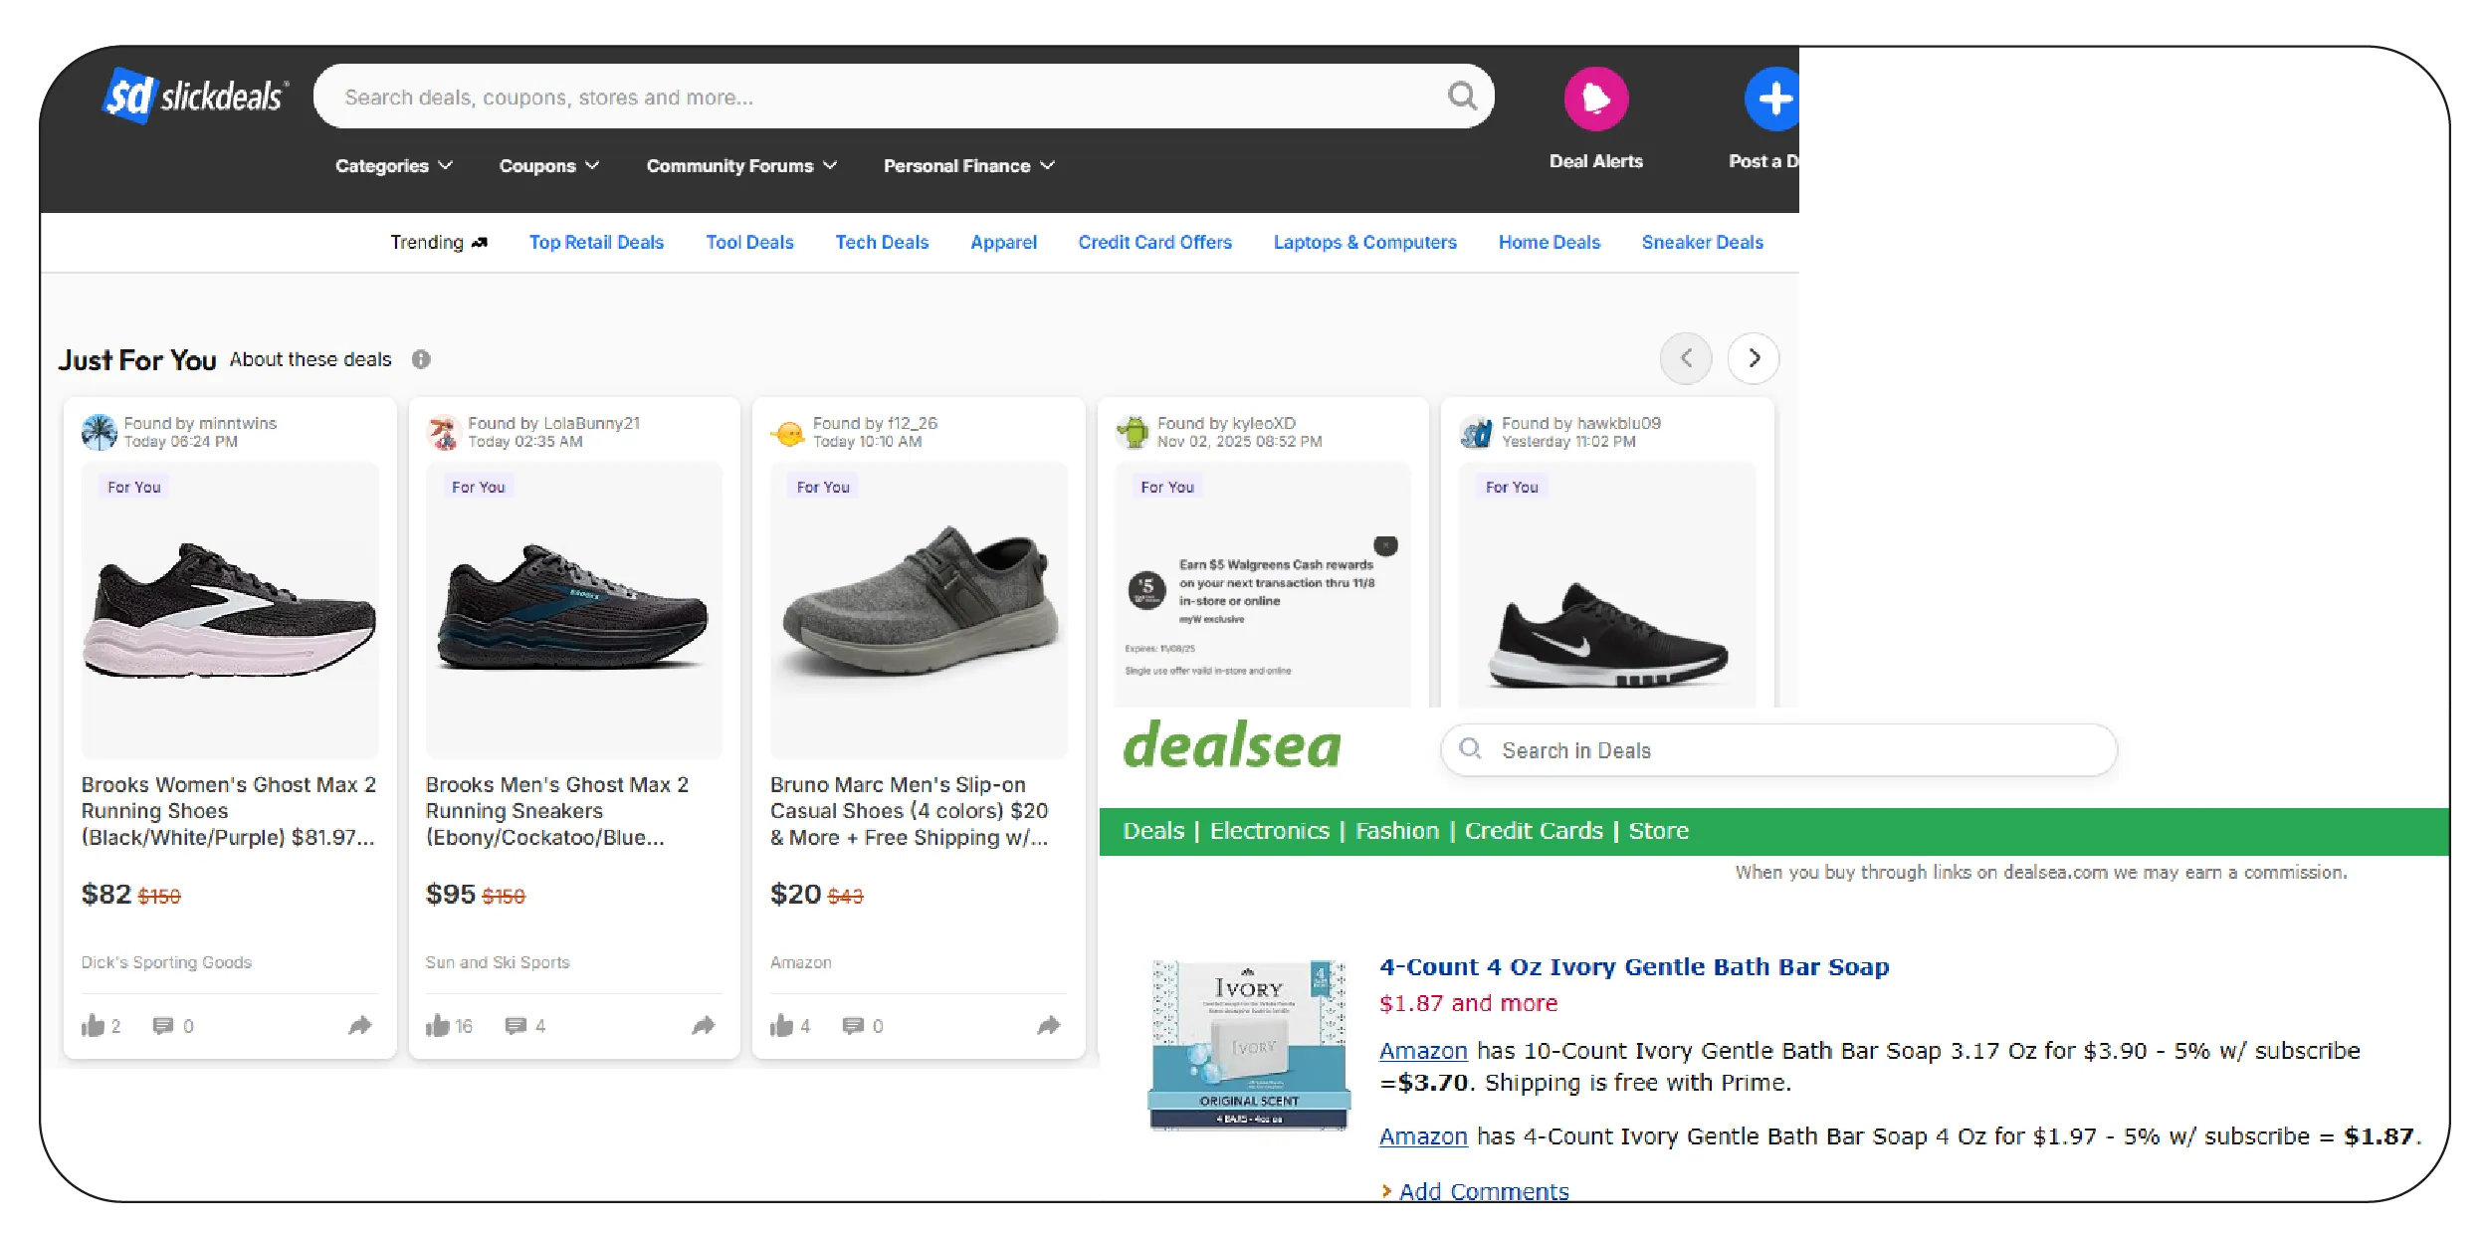This screenshot has width=2485, height=1234.
Task: Click the next arrow on the Just For You carousel
Action: tap(1754, 358)
